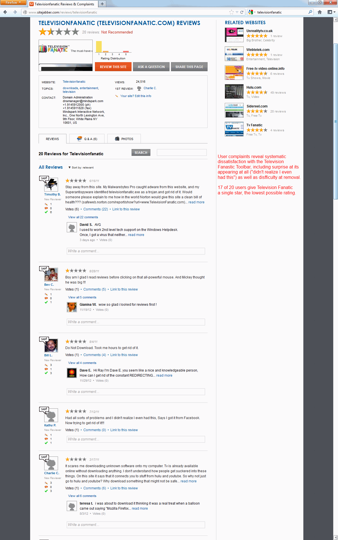
Task: Switch to the Q & A (6) tab
Action: pos(87,139)
